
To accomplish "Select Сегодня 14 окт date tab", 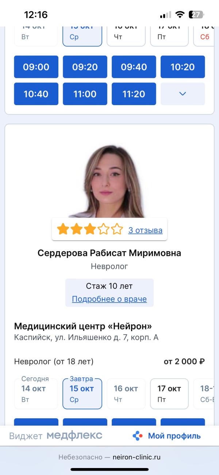I will [x=36, y=393].
